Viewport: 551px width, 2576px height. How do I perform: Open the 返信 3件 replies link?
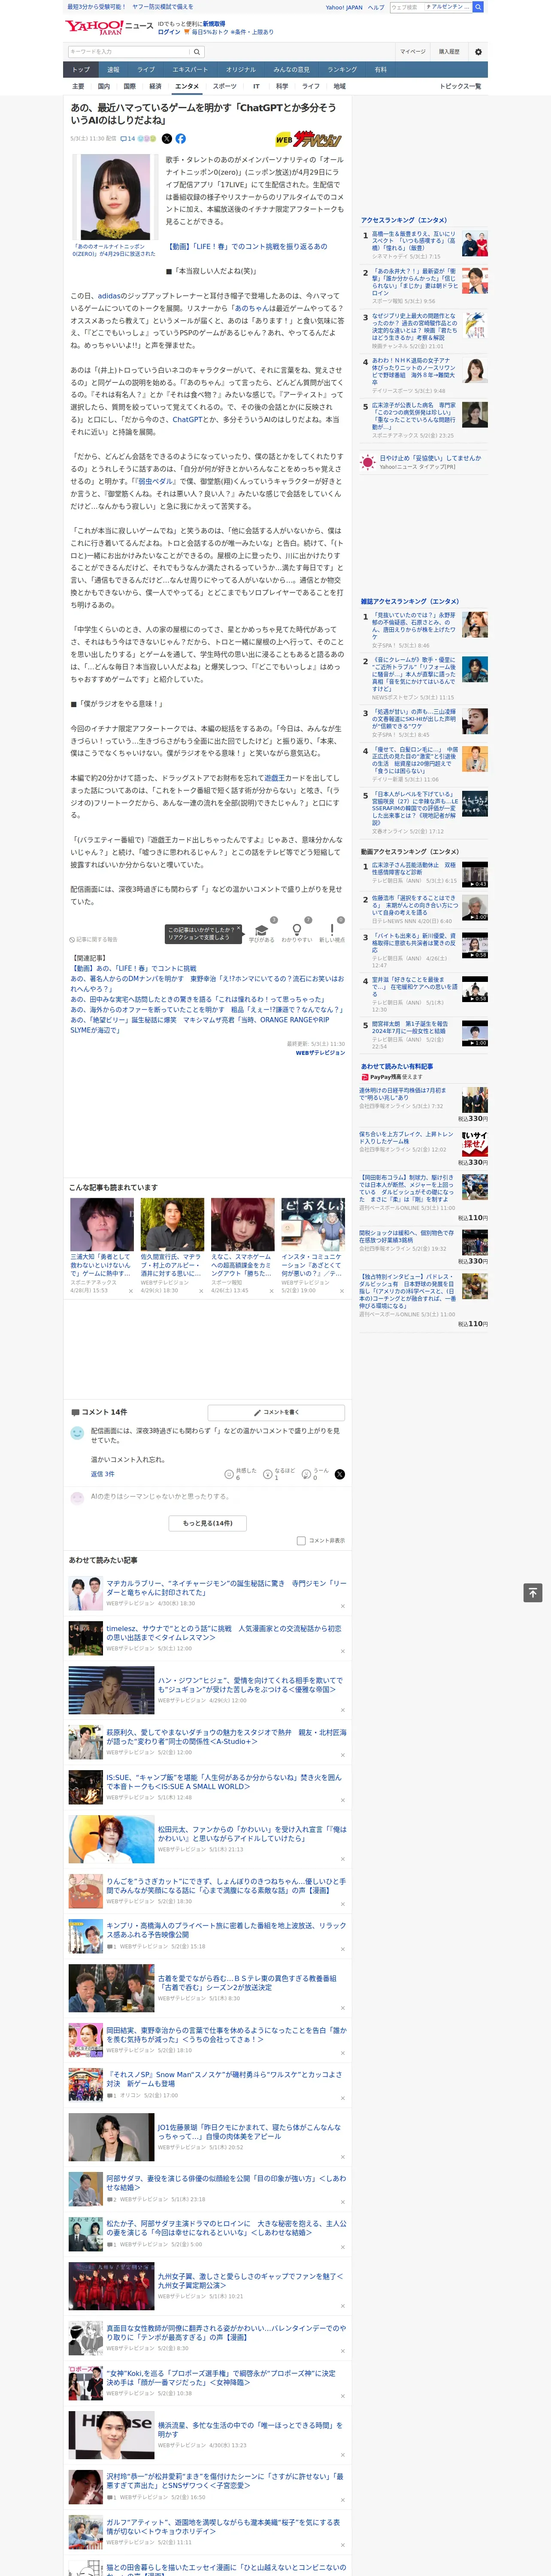click(x=102, y=1474)
